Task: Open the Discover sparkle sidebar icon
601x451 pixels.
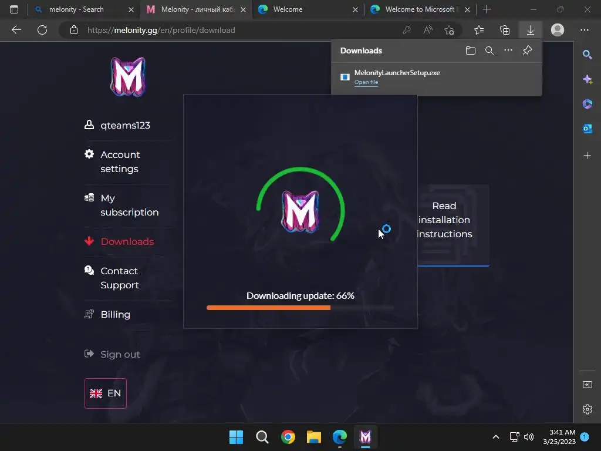Action: [x=587, y=79]
